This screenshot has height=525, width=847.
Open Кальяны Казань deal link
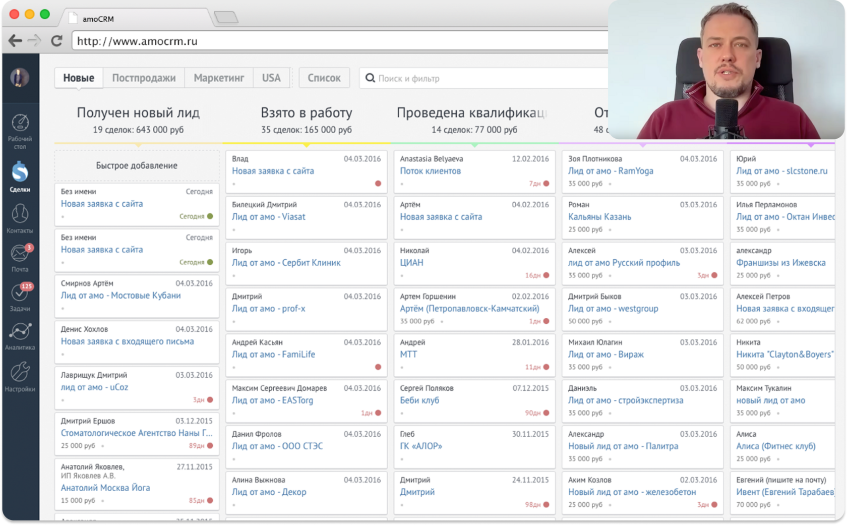(599, 217)
